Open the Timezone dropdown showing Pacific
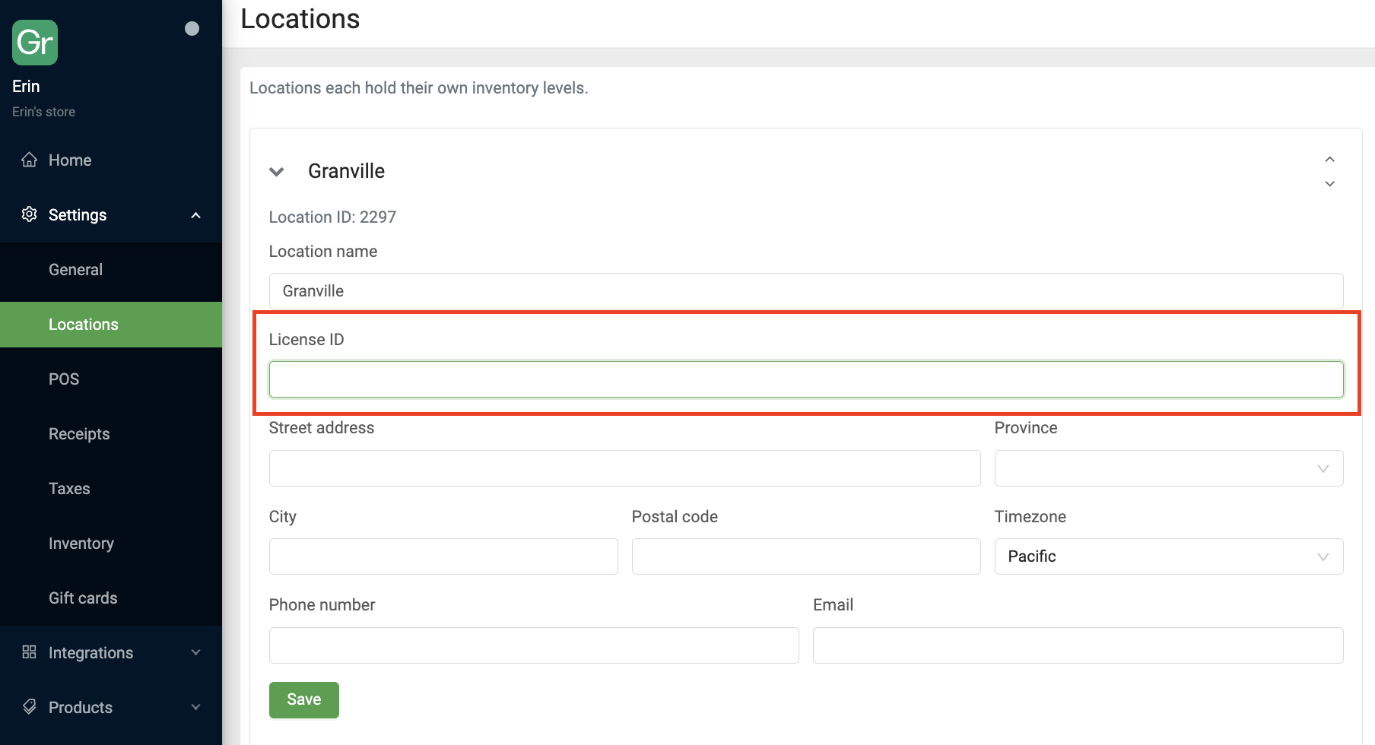Screen dimensions: 1375x745 (1168, 556)
